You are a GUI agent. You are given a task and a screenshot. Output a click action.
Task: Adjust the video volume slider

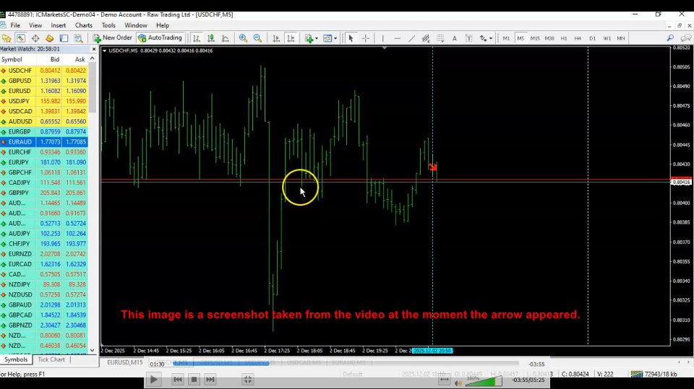coord(484,381)
